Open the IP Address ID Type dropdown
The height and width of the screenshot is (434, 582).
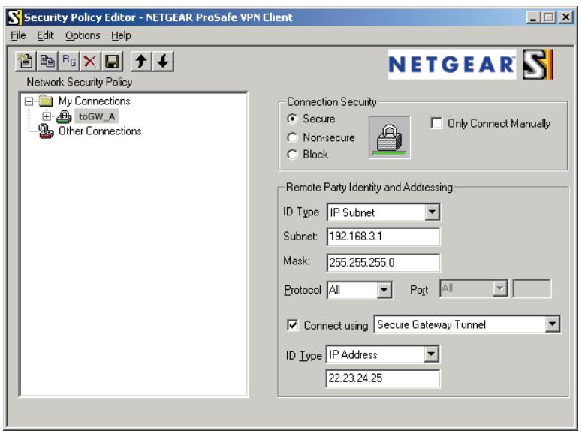(x=431, y=354)
